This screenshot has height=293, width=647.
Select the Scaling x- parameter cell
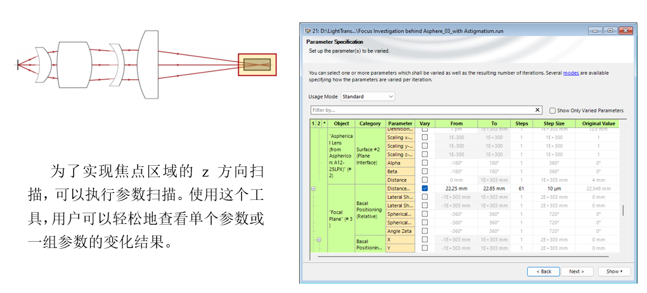tap(400, 137)
